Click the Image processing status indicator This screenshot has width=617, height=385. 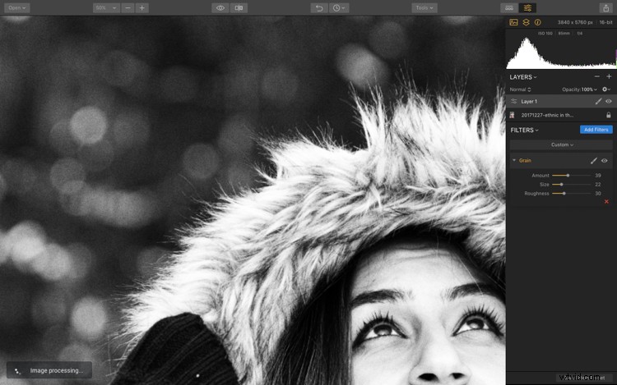coord(49,370)
